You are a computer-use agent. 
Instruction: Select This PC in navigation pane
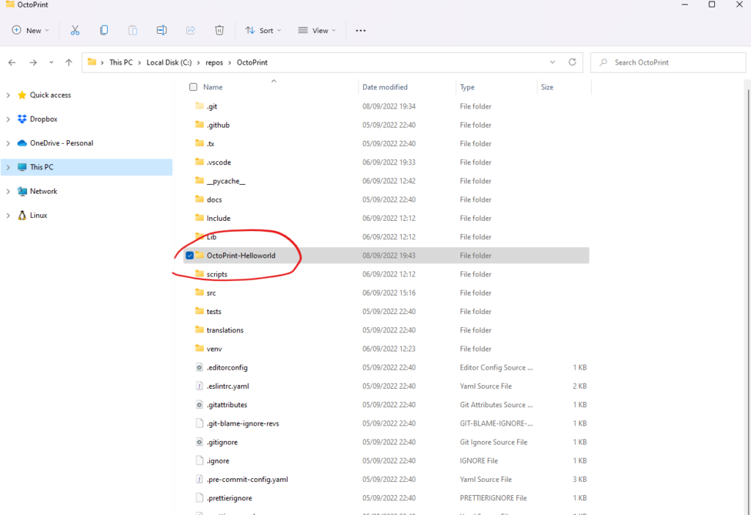[87, 167]
